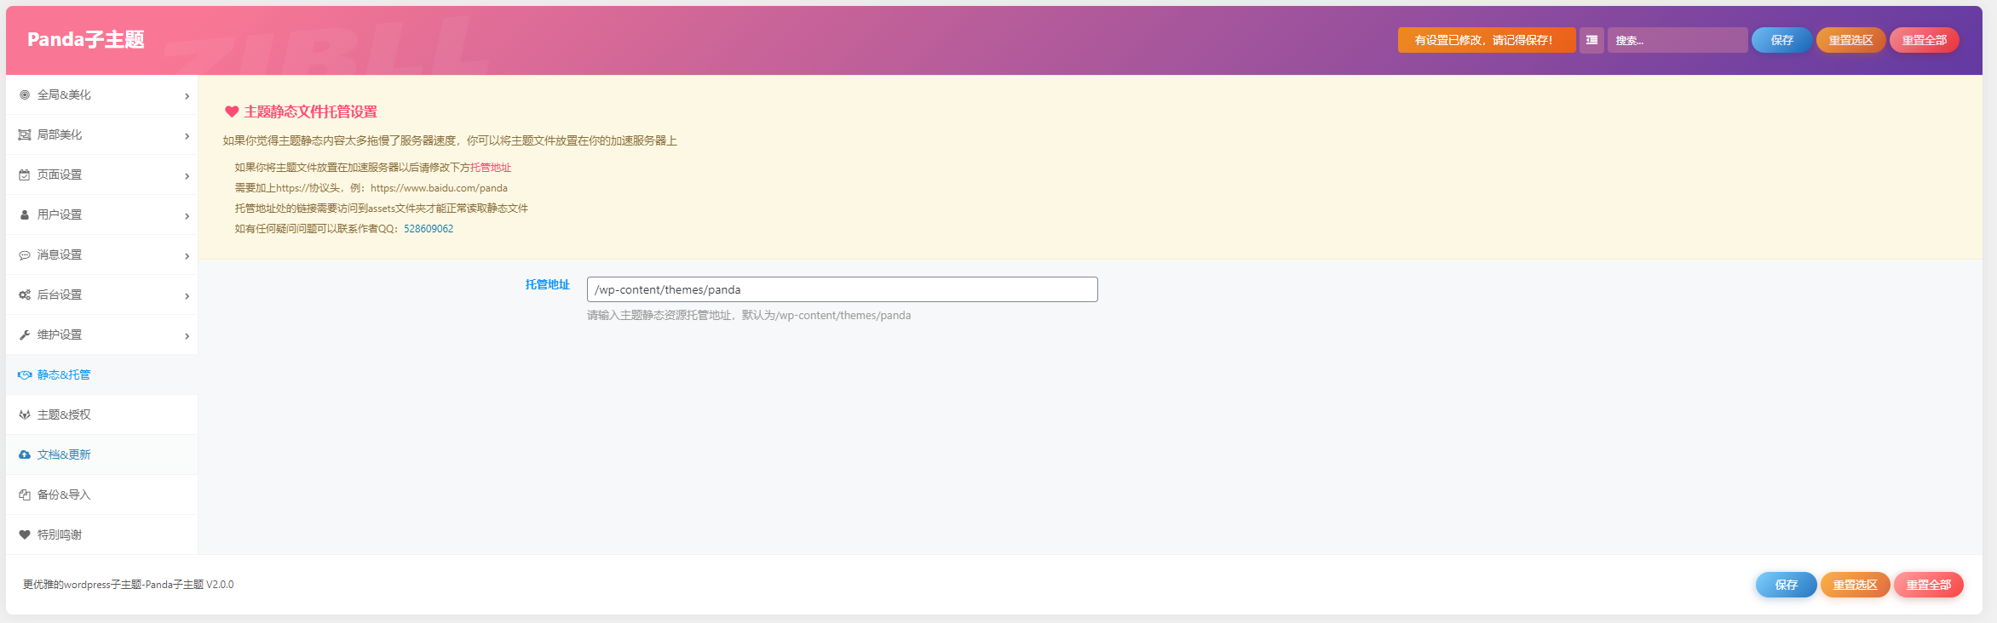Expand the 维护设置 chevron

(x=187, y=336)
